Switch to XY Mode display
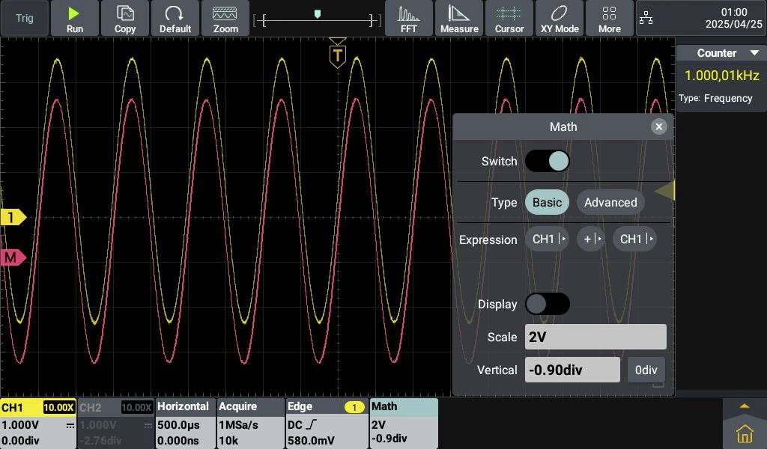Viewport: 767px width, 449px height. click(x=560, y=18)
